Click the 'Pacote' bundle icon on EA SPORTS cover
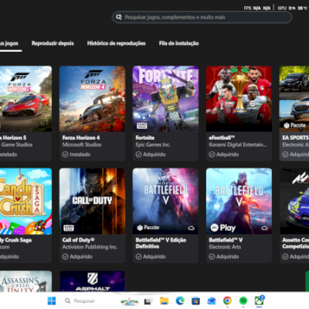 click(287, 125)
